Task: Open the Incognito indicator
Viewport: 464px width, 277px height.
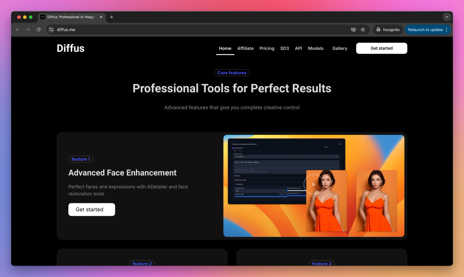Action: click(x=388, y=29)
